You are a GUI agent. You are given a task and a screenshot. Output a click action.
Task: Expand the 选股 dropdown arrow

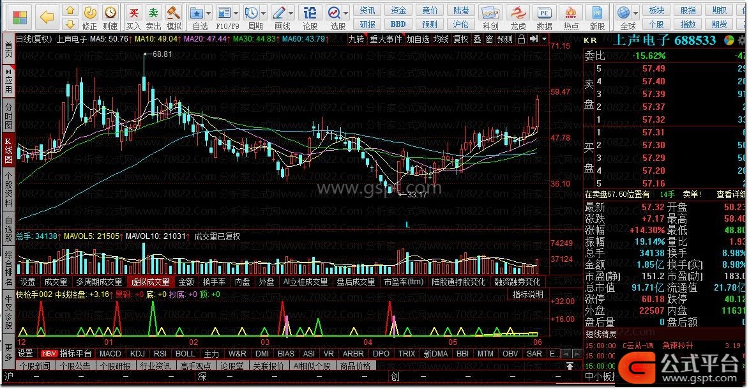[346, 13]
